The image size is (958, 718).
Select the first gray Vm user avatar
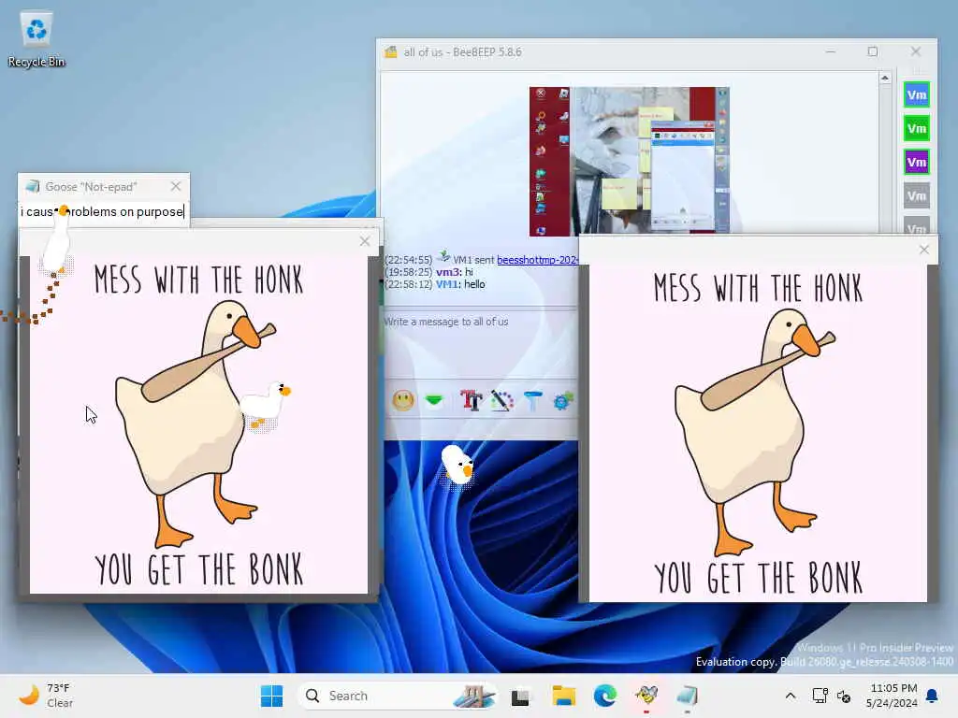point(917,196)
